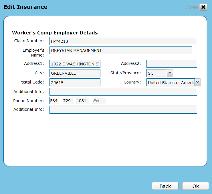Confirm changes with the Ok button
This screenshot has height=194, width=212.
click(195, 186)
